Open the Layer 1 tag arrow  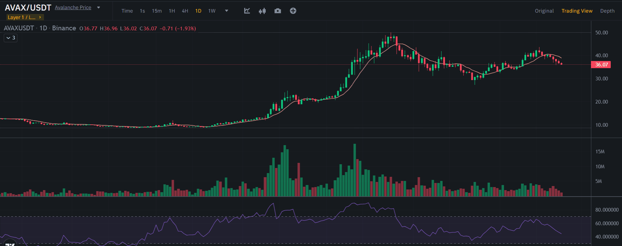click(x=40, y=17)
